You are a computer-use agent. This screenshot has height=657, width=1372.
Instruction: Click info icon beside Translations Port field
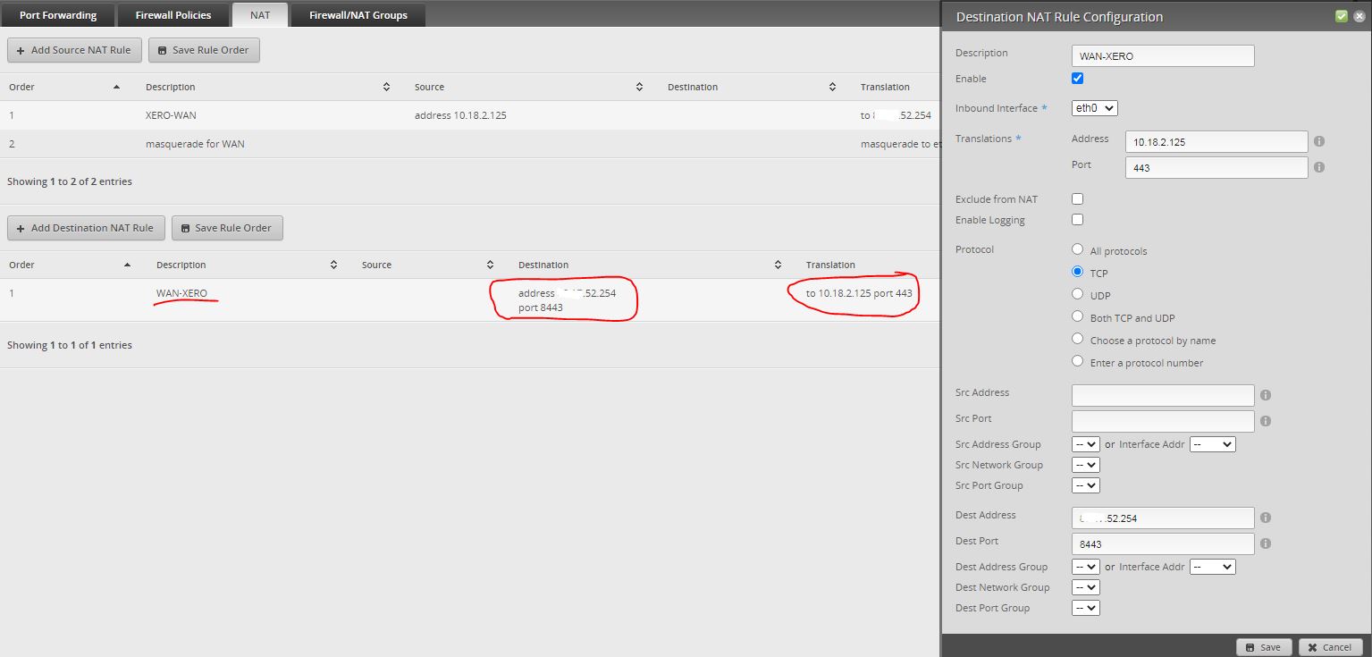1319,167
